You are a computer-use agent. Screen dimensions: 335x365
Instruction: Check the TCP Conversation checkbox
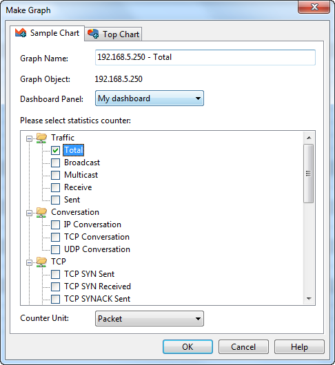(55, 237)
